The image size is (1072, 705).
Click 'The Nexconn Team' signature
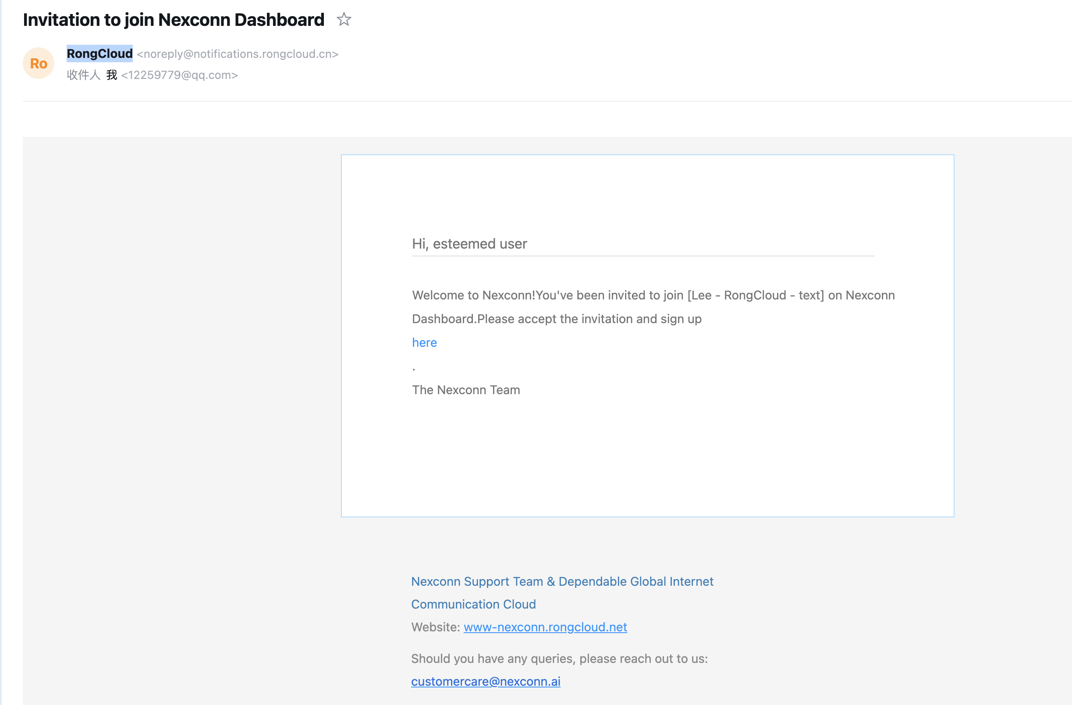click(466, 390)
